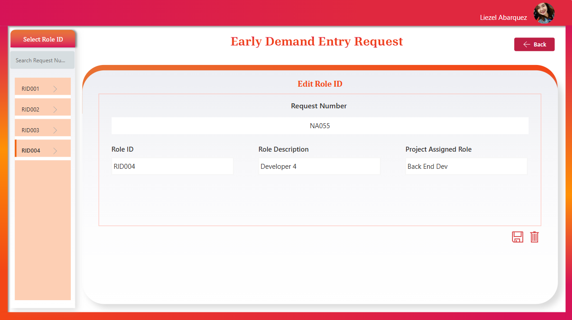Click the Select Role ID header
The height and width of the screenshot is (320, 572).
43,39
